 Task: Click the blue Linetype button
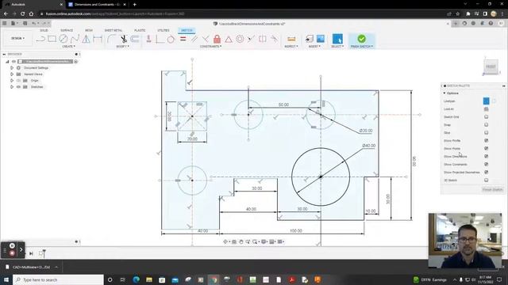(486, 101)
